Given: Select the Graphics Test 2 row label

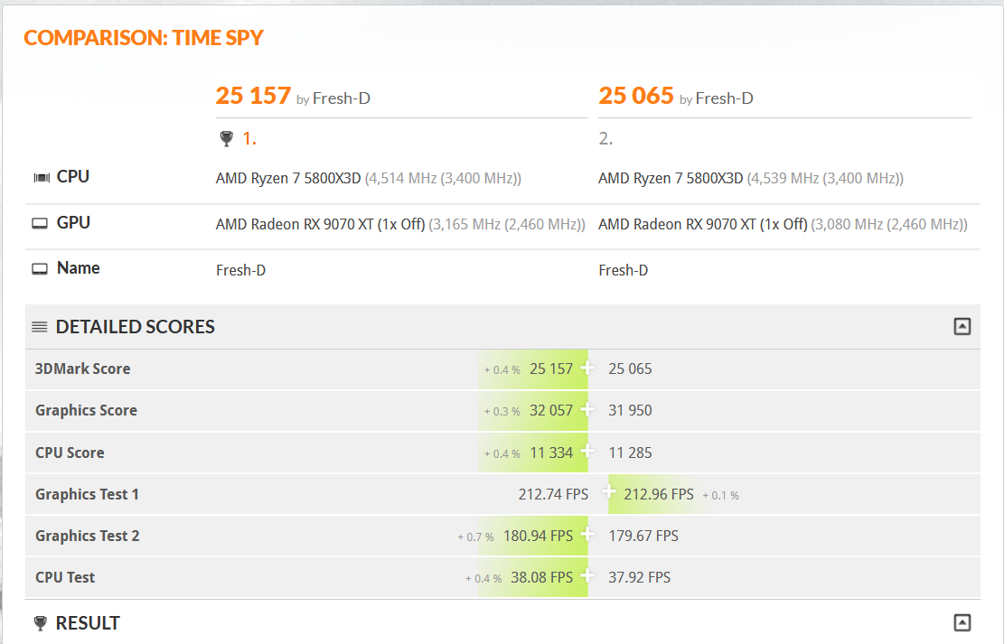Looking at the screenshot, I should (x=87, y=536).
